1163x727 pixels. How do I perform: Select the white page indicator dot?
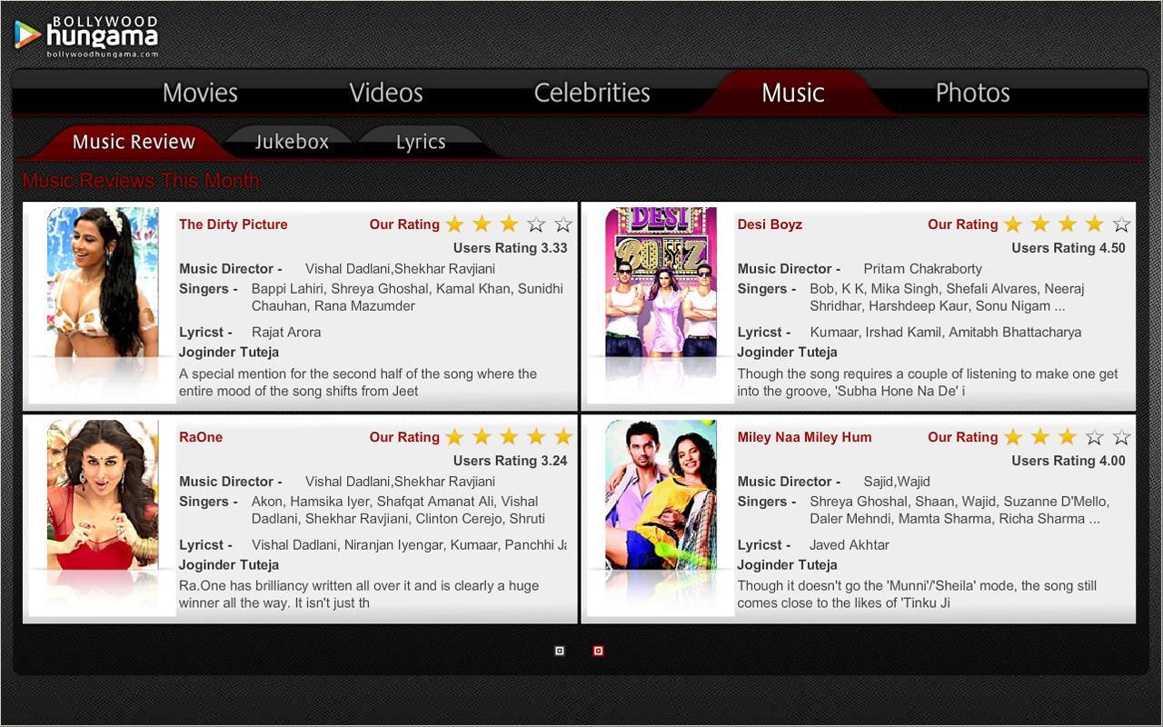559,651
